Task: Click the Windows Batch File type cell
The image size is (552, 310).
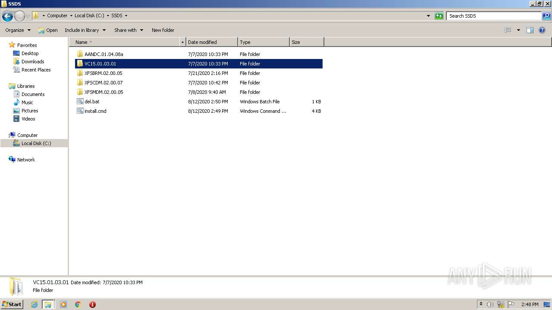Action: 260,102
